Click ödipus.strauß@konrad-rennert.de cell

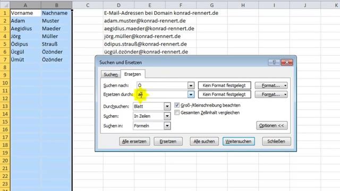(145, 44)
